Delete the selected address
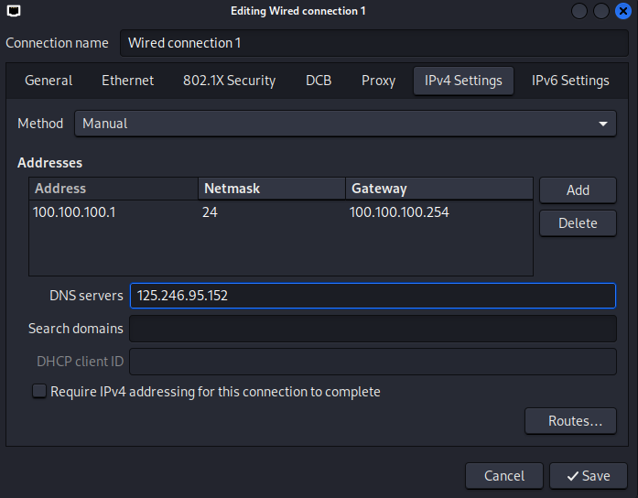 point(578,223)
